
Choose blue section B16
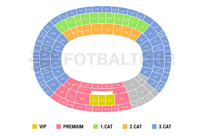tap(54, 84)
